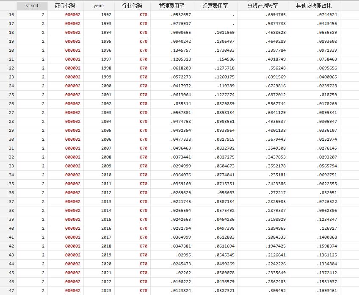This screenshot has width=359, height=295.
Task: Click 其他应收账占比 value .126927
Action: pyautogui.click(x=329, y=228)
